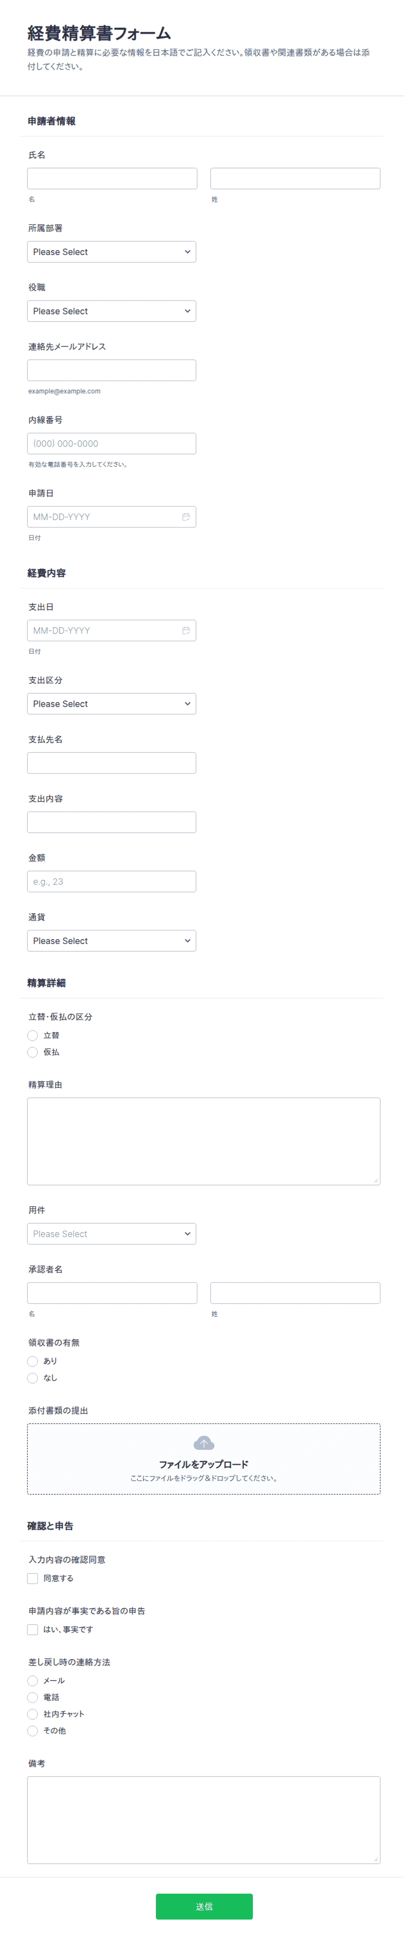This screenshot has width=404, height=1941.
Task: Open the calendar icon for 申請日
Action: point(185,517)
